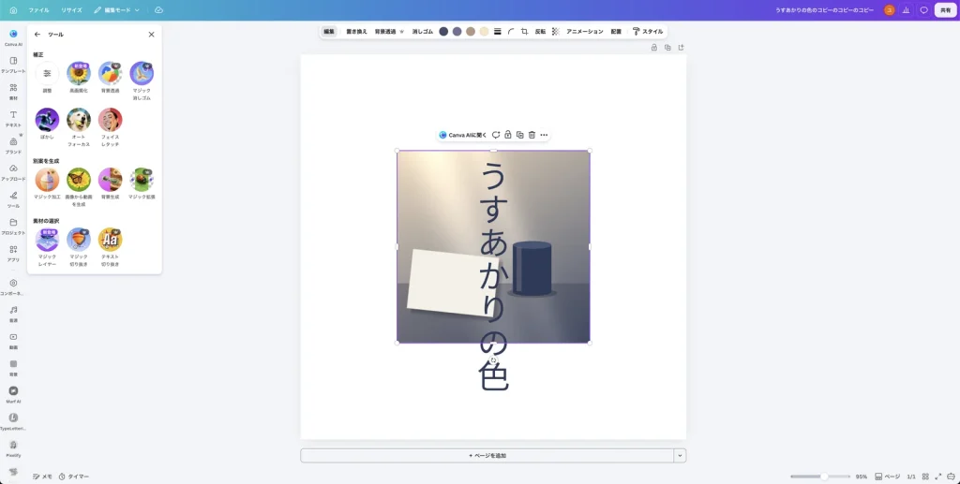Select the 背景透過 tool in panel
960x484 pixels.
coord(111,78)
